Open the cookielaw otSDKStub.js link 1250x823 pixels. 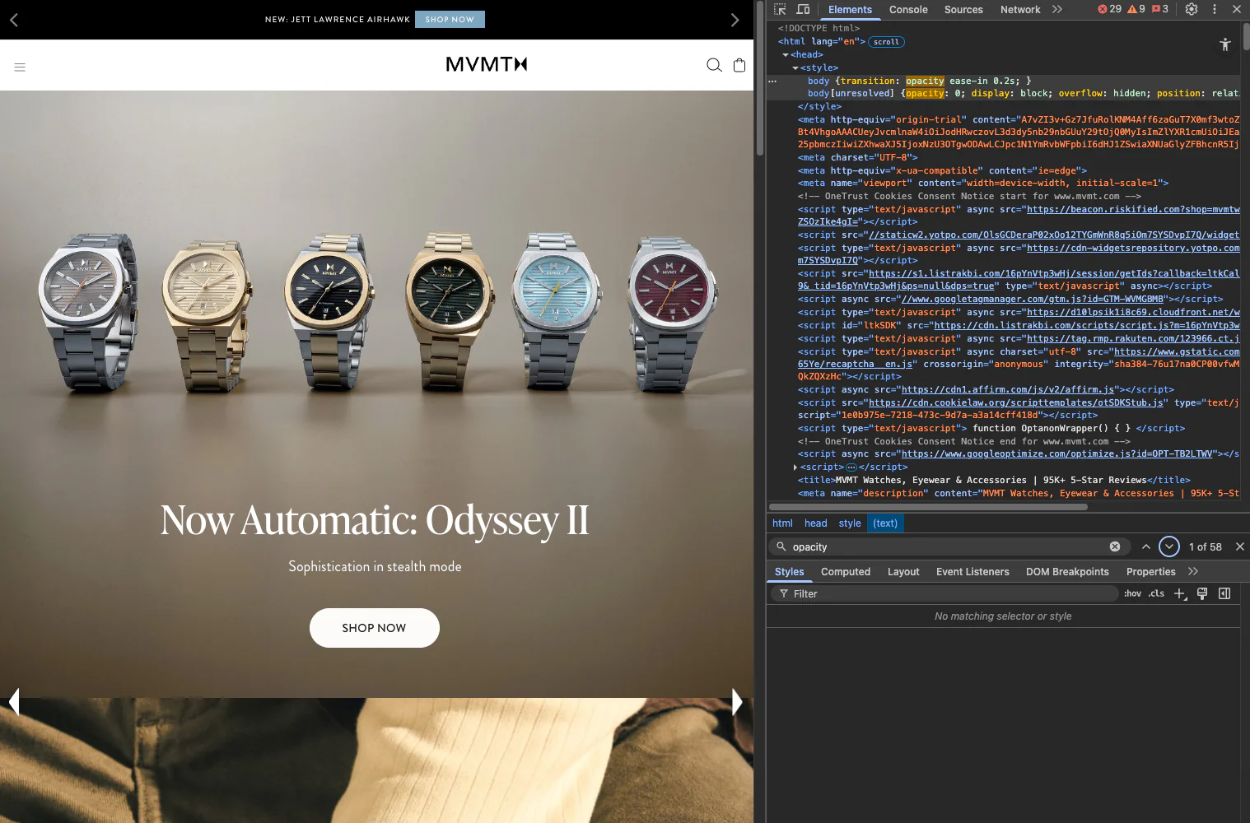coord(1016,402)
